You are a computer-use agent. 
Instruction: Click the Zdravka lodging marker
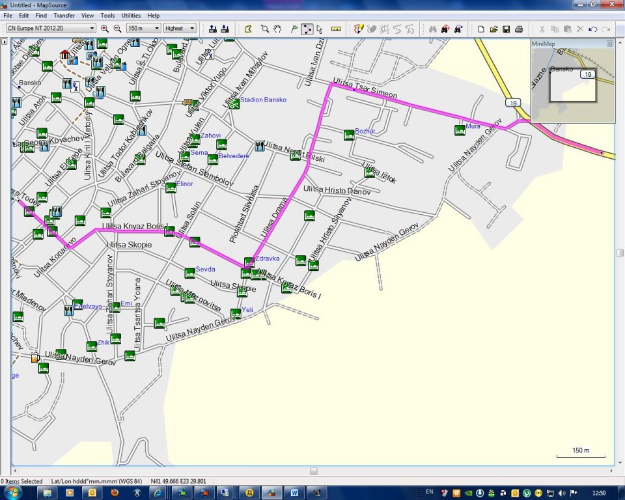249,262
